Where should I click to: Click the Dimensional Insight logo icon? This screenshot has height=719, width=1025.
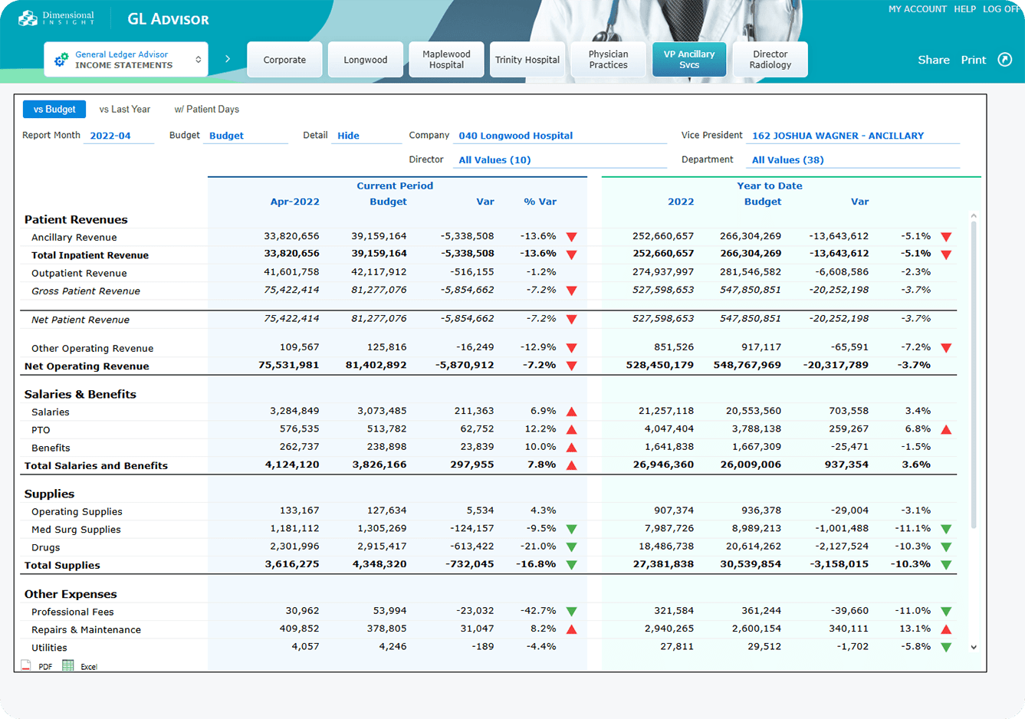[28, 18]
